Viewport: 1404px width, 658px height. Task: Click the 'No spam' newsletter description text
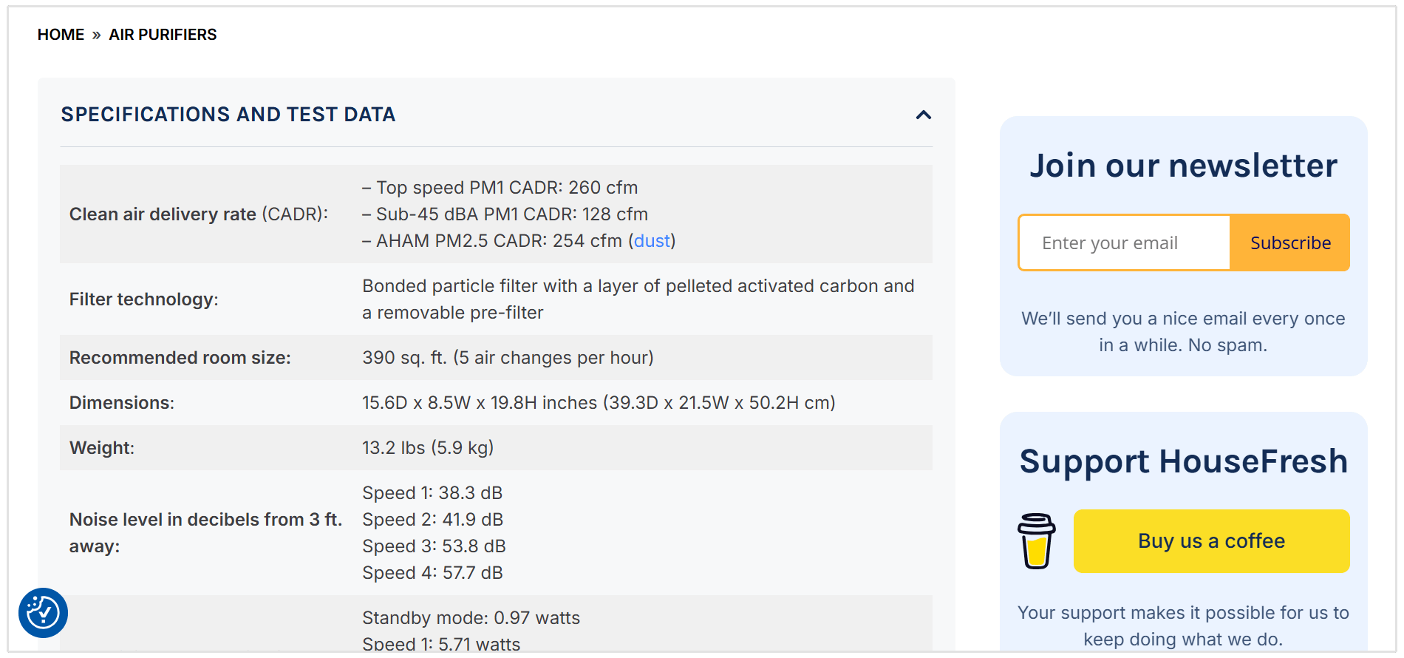[x=1183, y=332]
